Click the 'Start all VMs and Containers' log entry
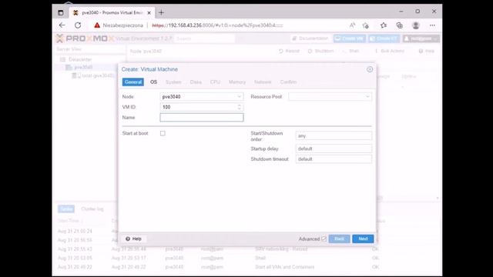The width and height of the screenshot is (493, 277). pos(284,267)
